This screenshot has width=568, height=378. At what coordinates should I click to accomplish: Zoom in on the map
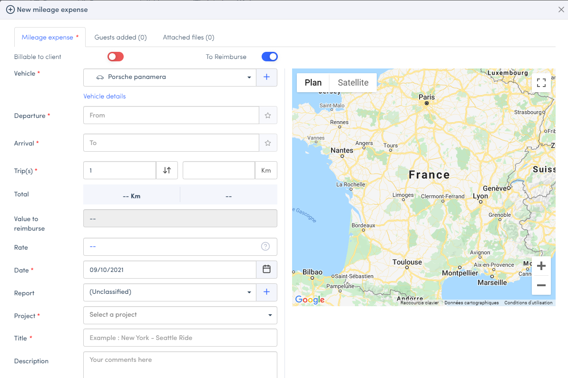pos(541,266)
